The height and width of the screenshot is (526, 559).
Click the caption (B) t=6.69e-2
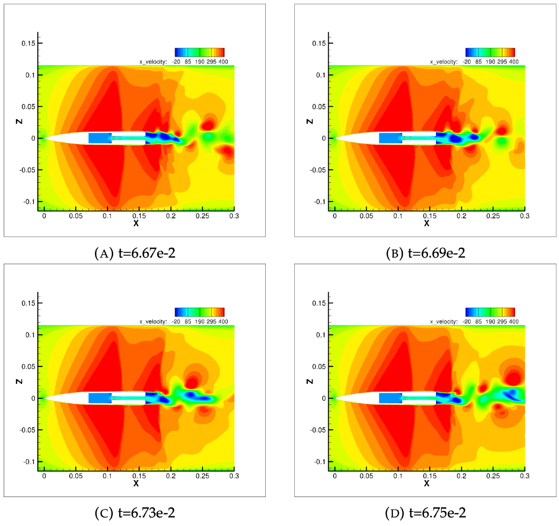(x=425, y=253)
